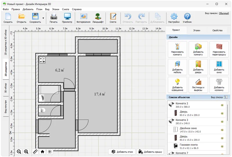Screen dimensions: 232x157
Task: Select Двойное окно list item
Action: tap(197, 130)
